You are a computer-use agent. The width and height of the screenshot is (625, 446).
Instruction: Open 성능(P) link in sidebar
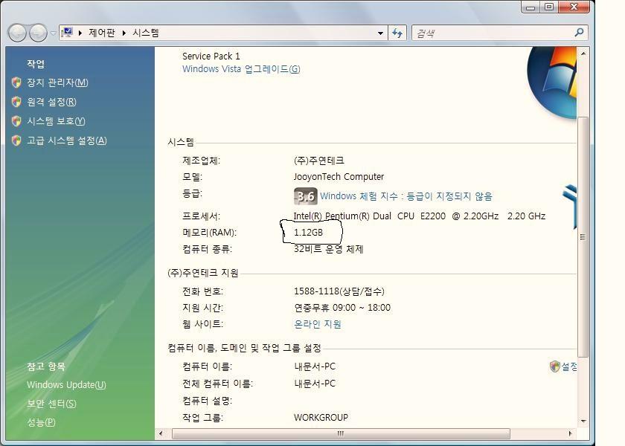(x=41, y=422)
